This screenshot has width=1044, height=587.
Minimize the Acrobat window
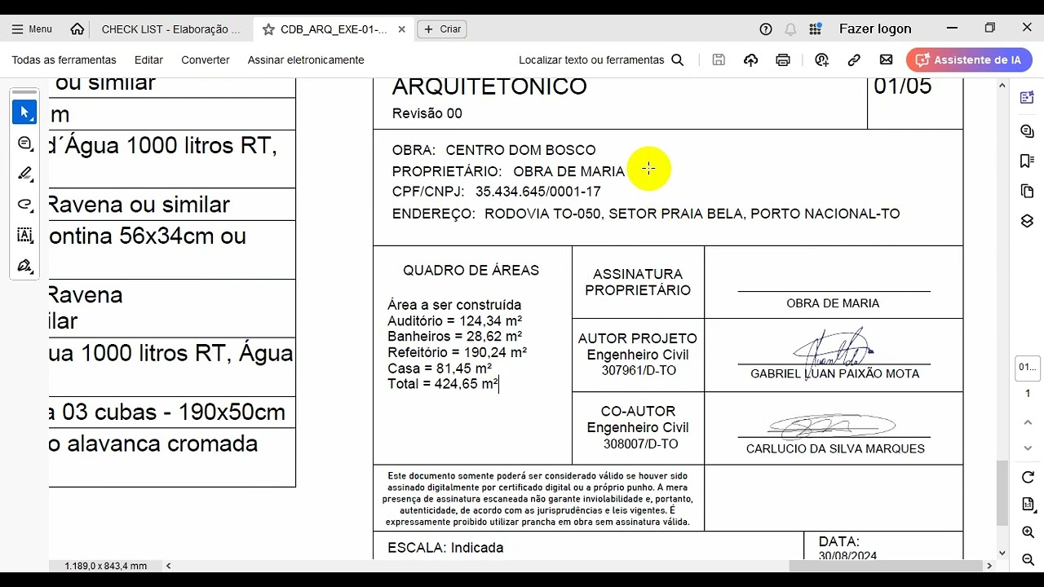point(952,29)
